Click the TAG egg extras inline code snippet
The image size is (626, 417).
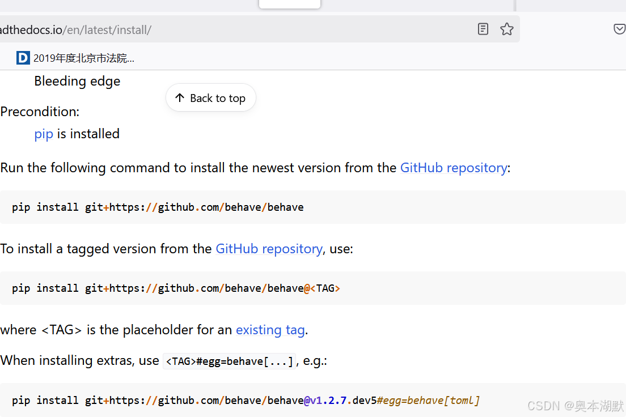tap(229, 361)
